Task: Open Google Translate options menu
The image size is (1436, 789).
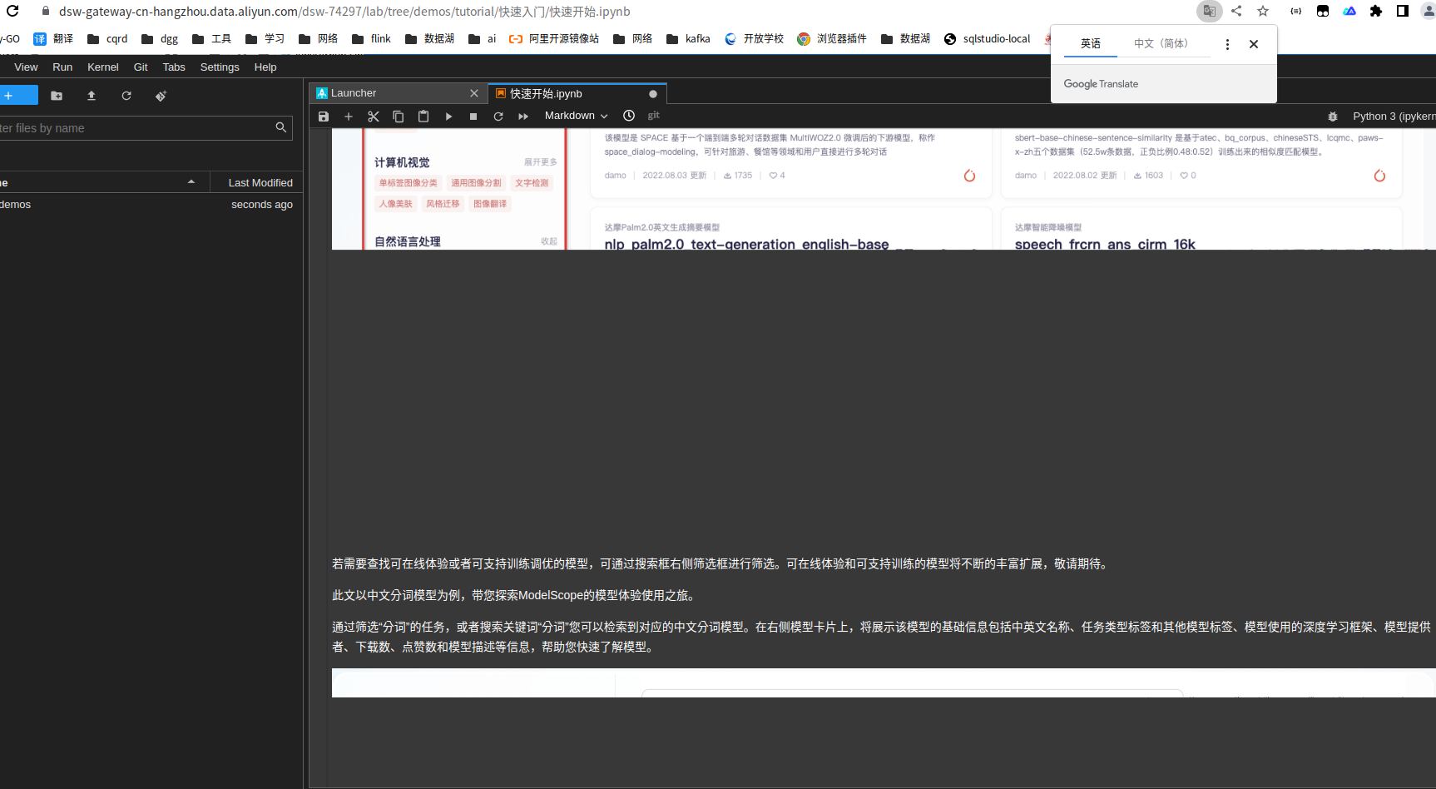Action: [1227, 44]
